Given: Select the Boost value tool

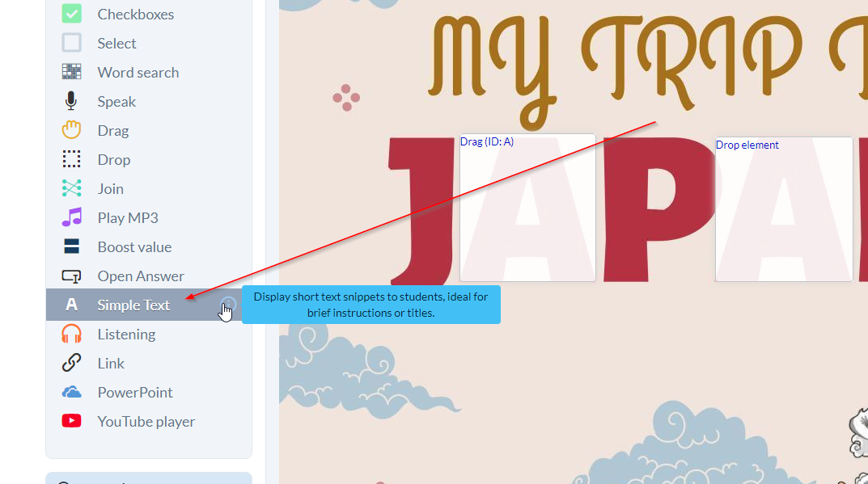Looking at the screenshot, I should (x=134, y=247).
